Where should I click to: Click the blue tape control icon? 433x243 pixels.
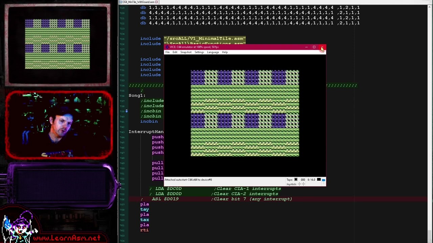point(323,180)
